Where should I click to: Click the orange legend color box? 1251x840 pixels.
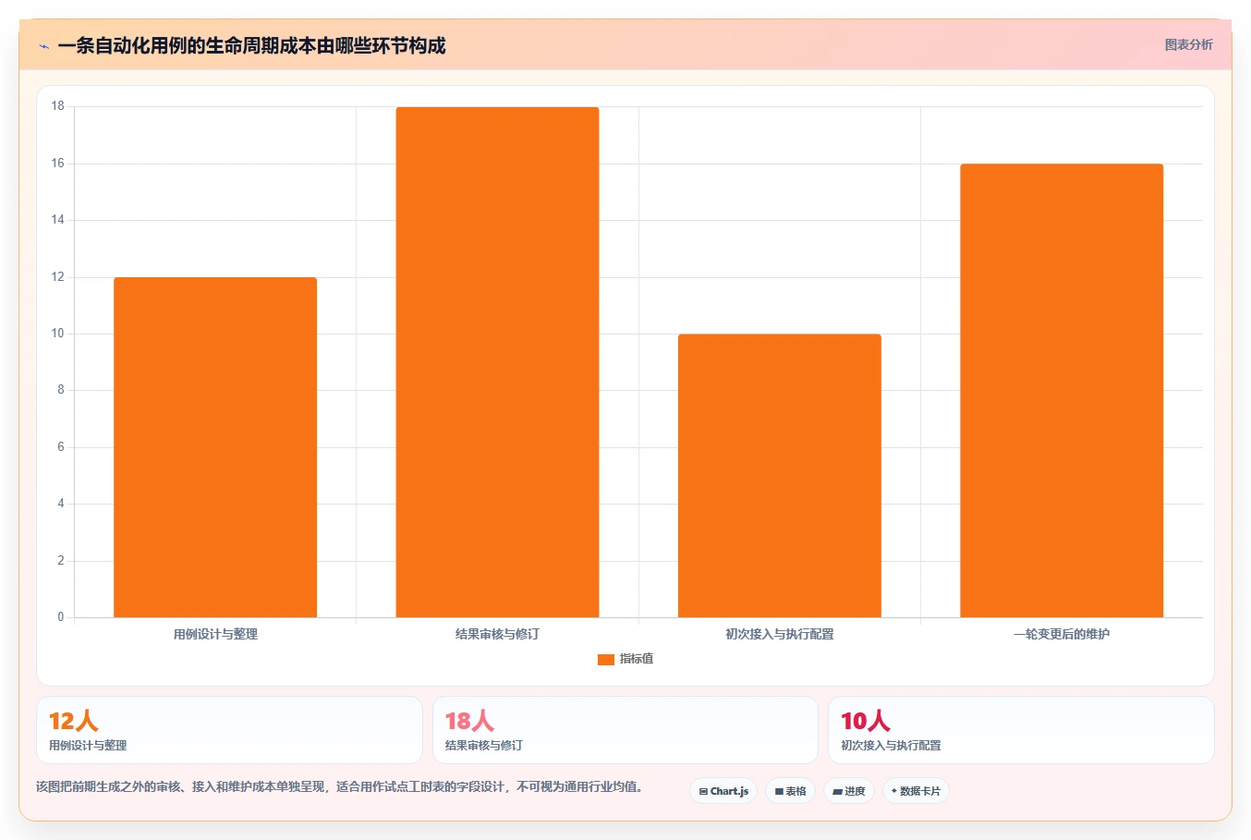tap(606, 659)
